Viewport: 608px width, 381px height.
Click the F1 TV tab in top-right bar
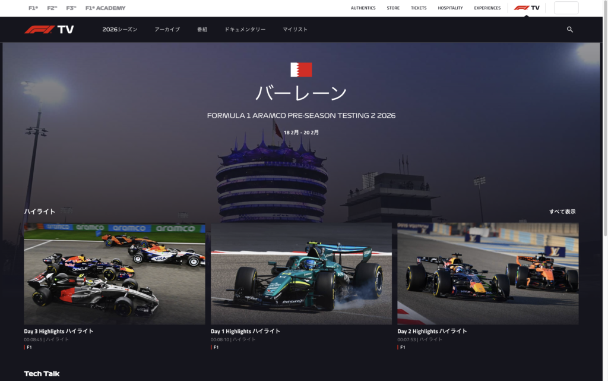click(527, 8)
